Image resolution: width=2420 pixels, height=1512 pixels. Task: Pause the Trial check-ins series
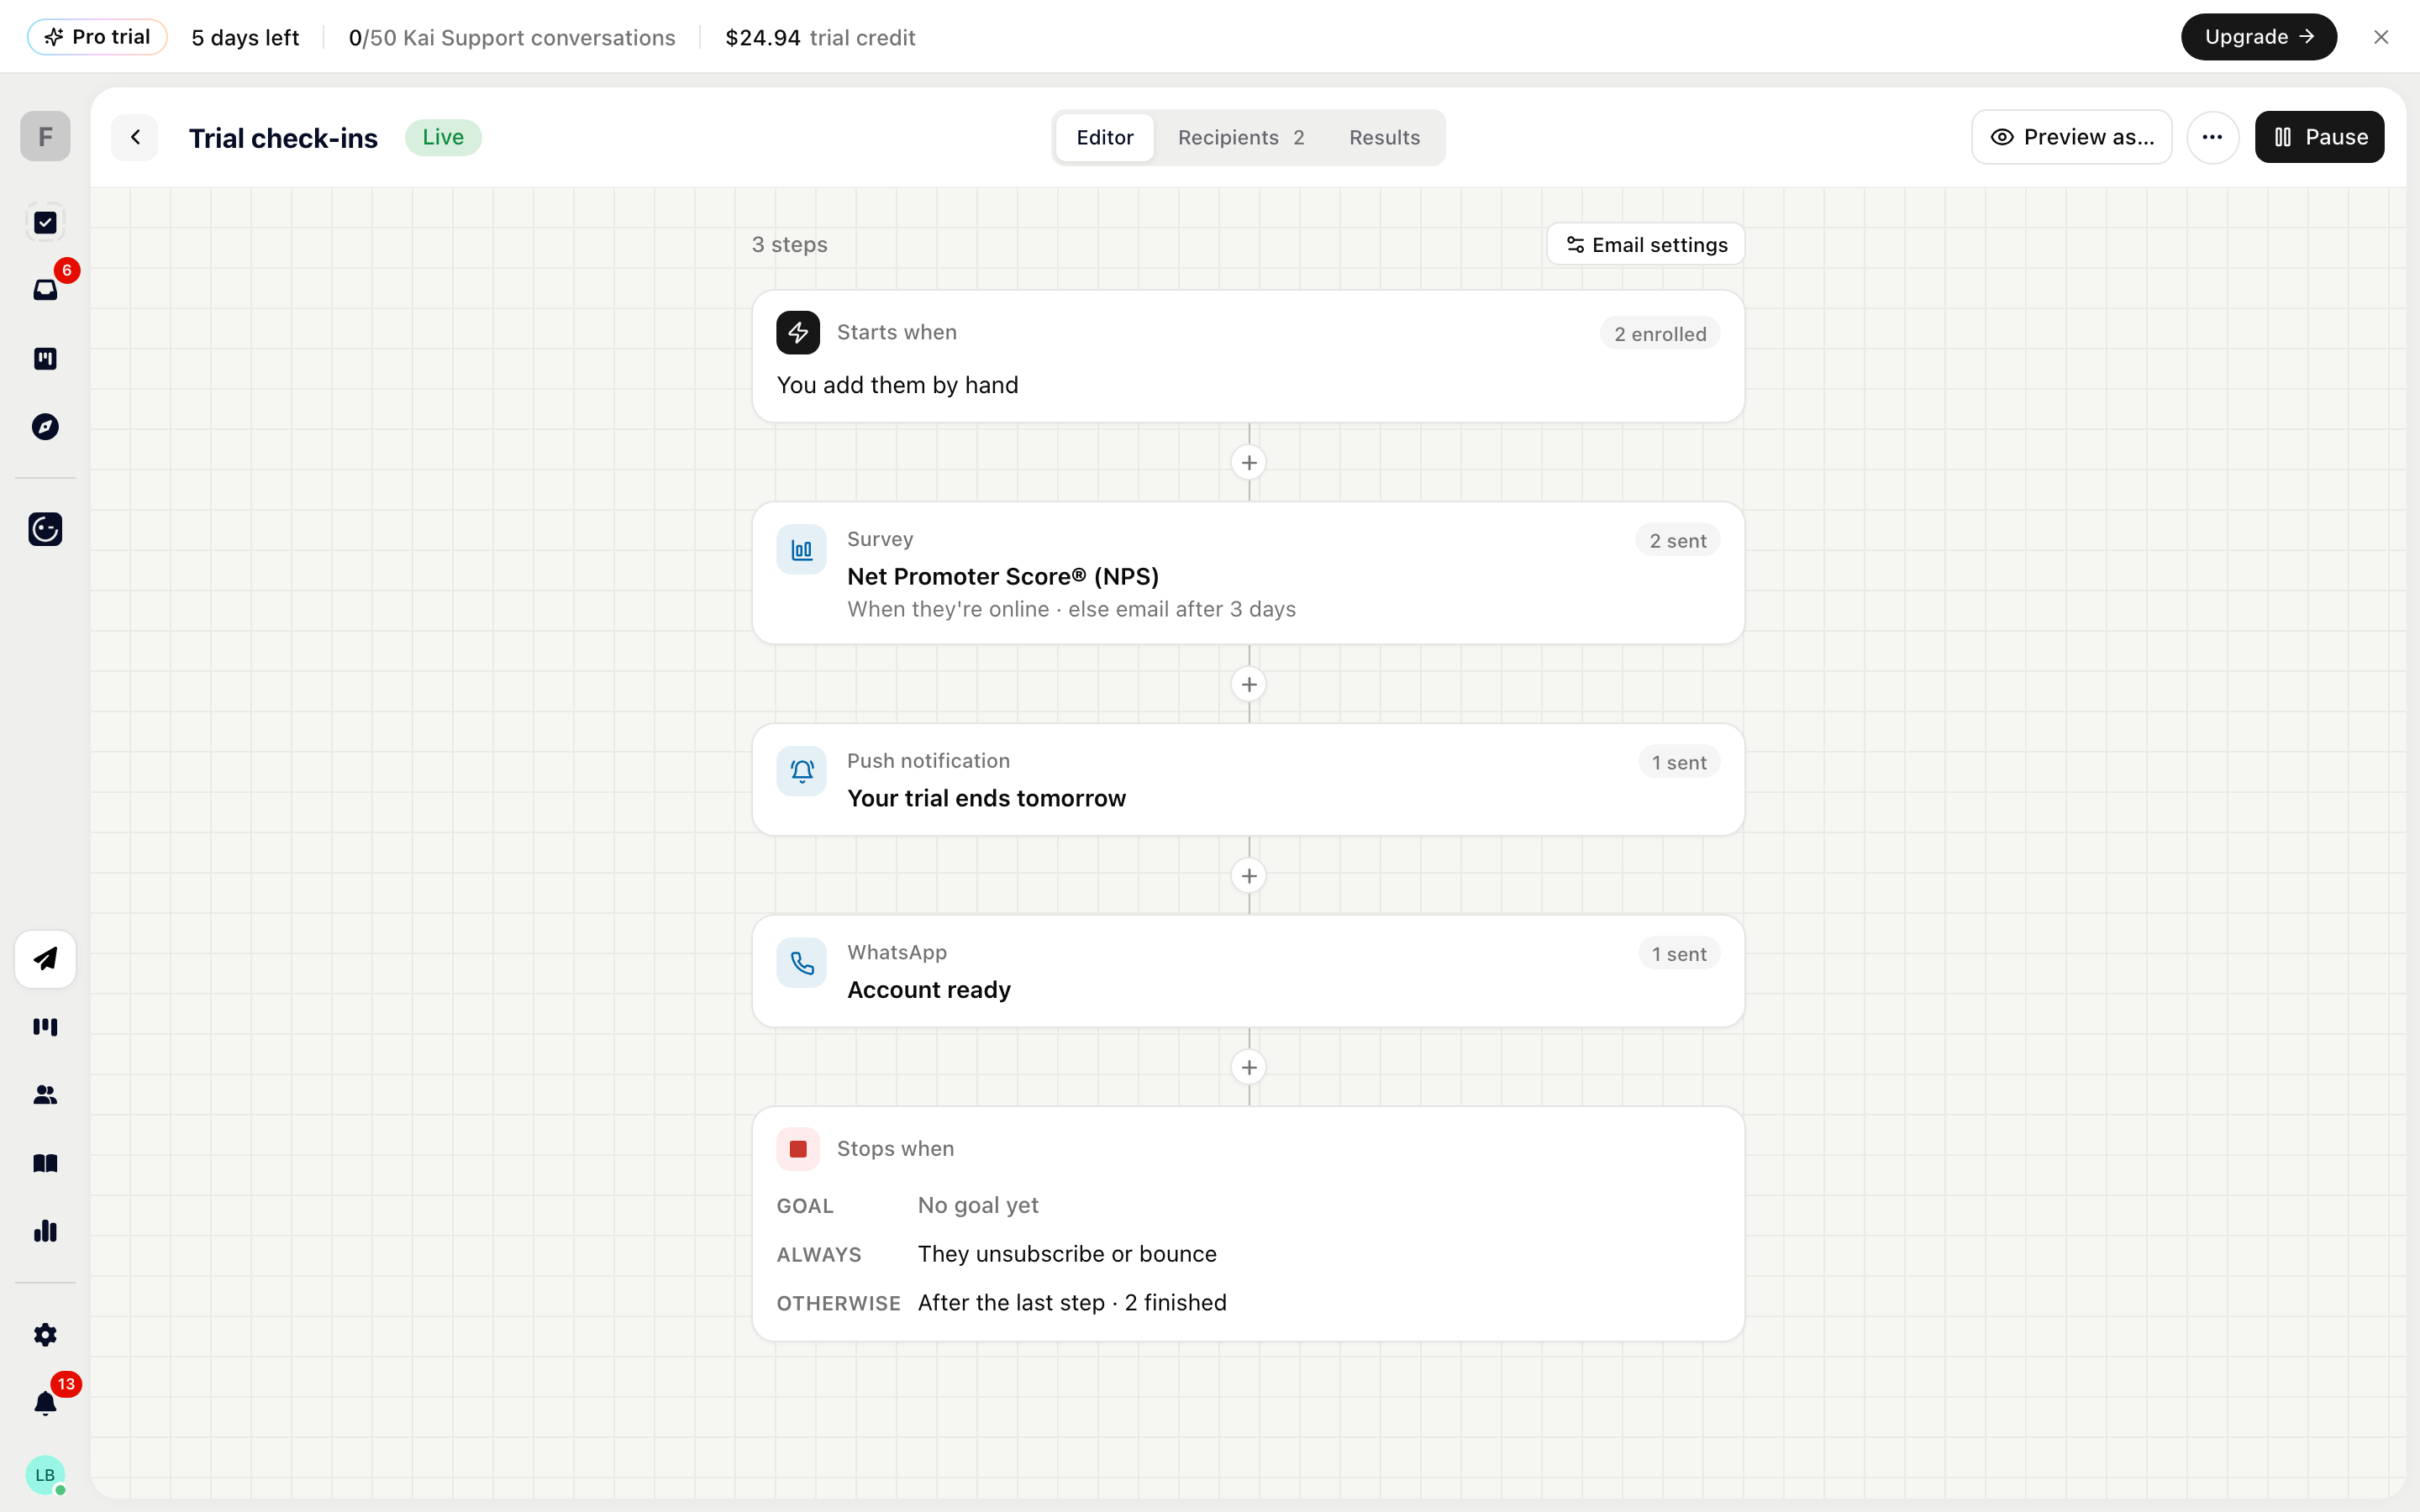coord(2319,137)
